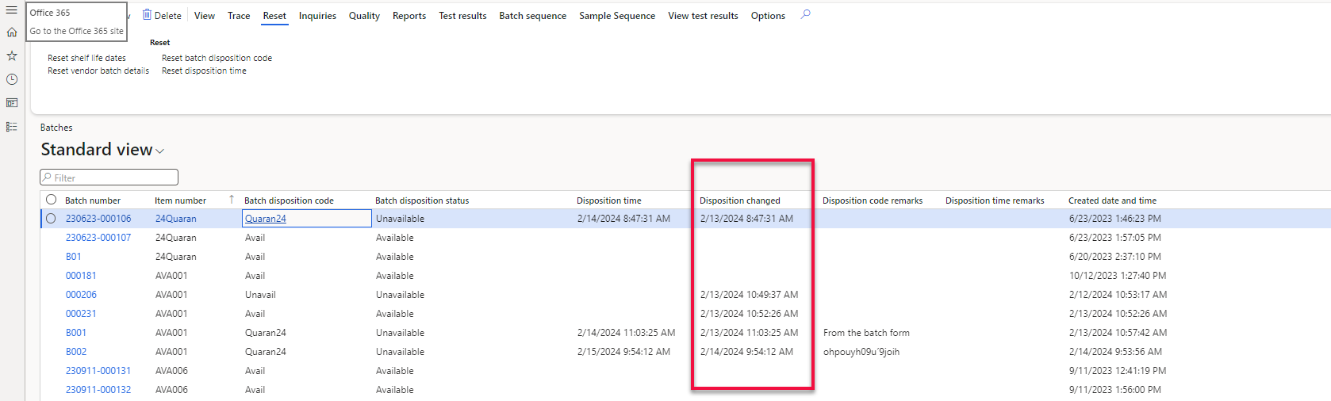Select the row circle for batch 230623-000106
The width and height of the screenshot is (1331, 401).
[x=52, y=219]
